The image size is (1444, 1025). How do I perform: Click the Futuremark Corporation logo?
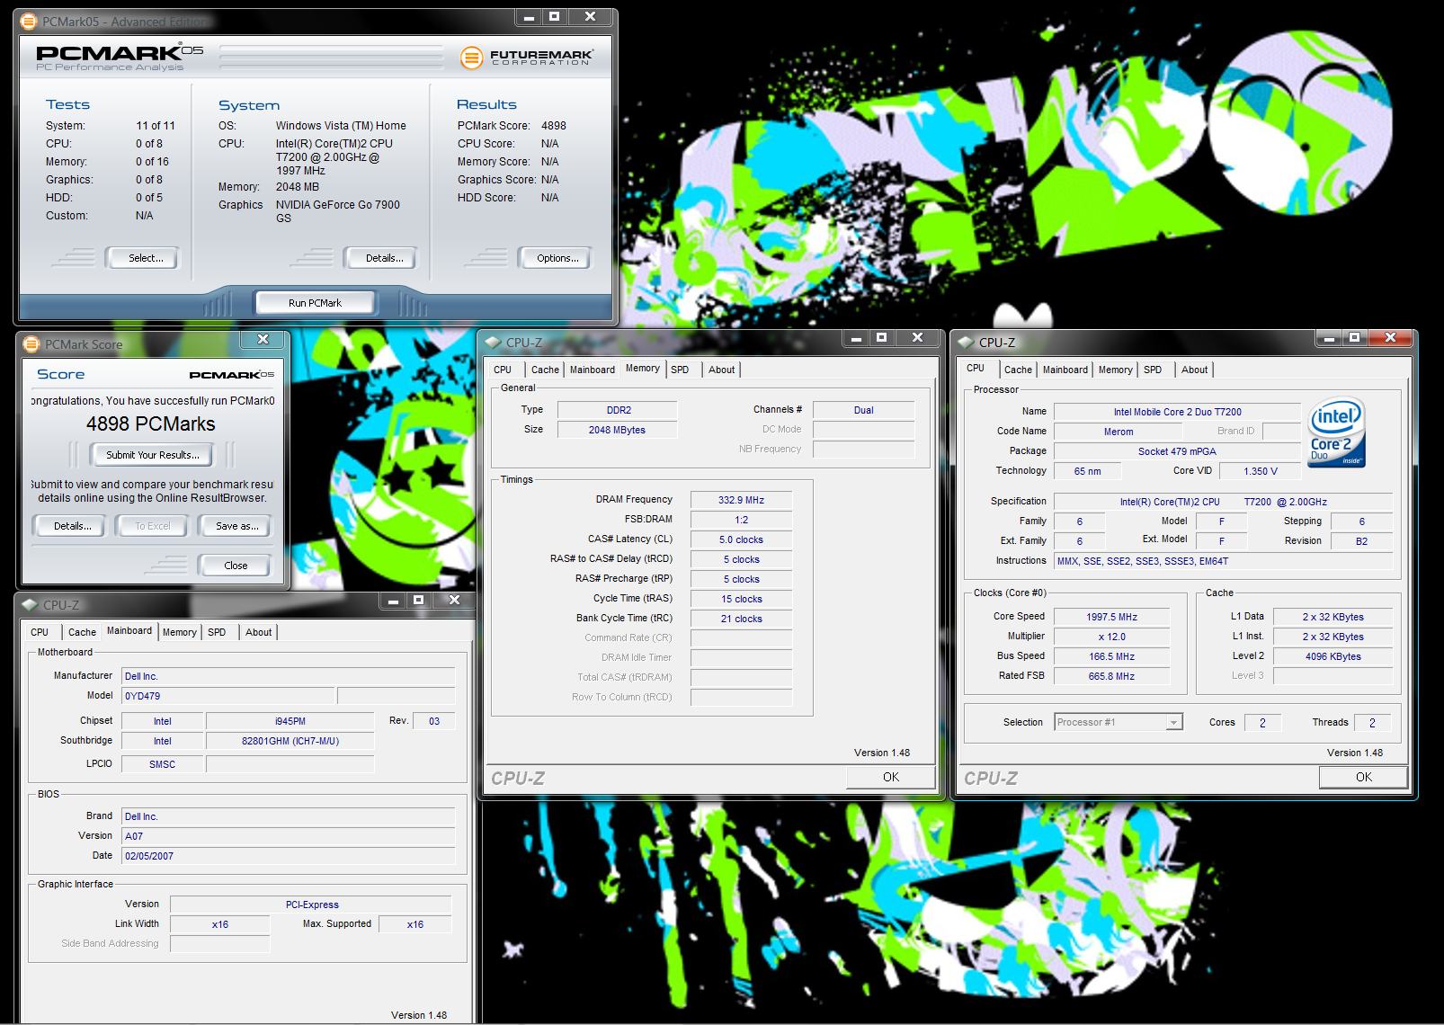click(x=527, y=58)
